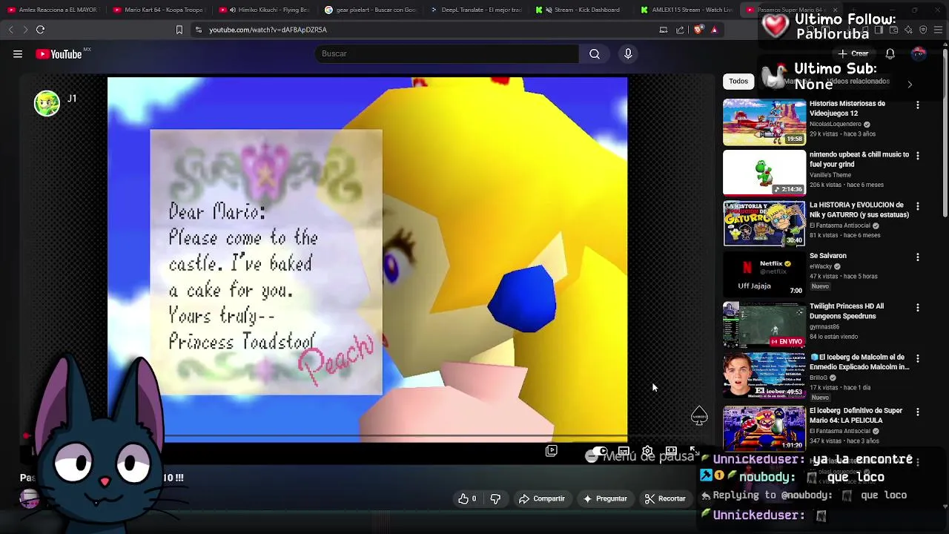This screenshot has width=949, height=534.
Task: Open Se Salvaron video title
Action: [x=828, y=256]
